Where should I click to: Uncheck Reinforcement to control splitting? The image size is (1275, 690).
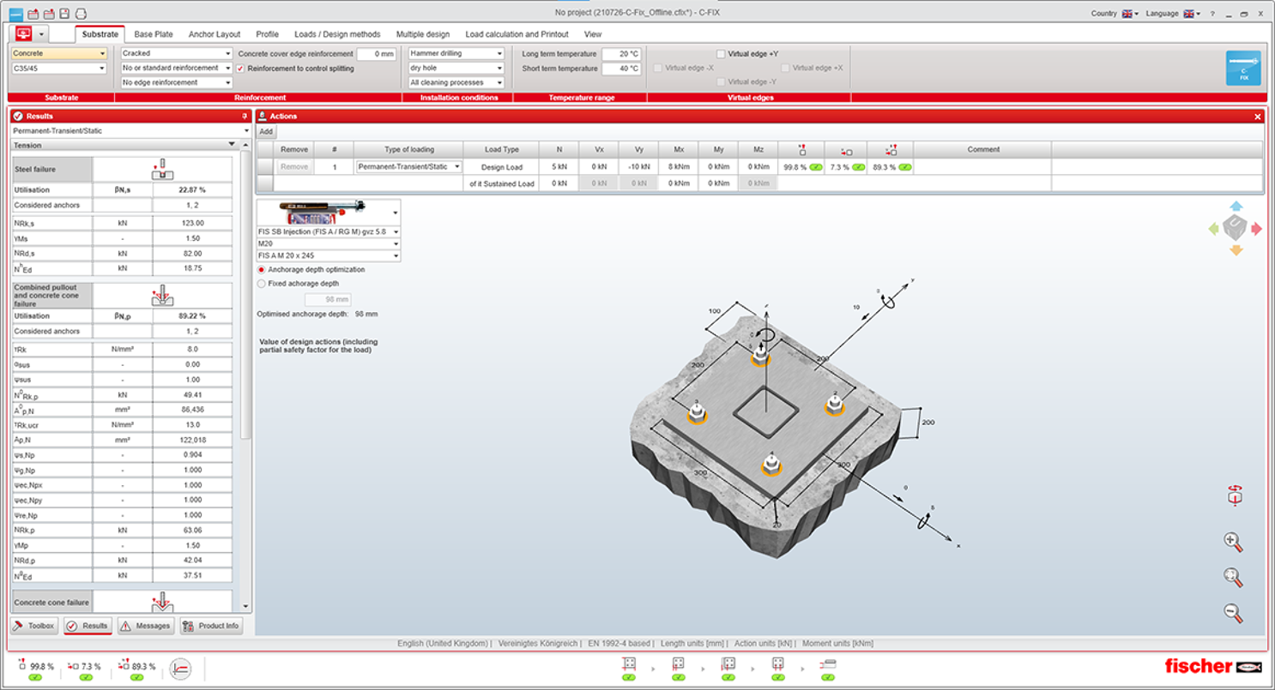point(239,68)
